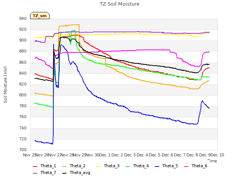Click the Dec 8 x-axis date label
The width and height of the screenshot is (240, 180).
pyautogui.click(x=192, y=155)
